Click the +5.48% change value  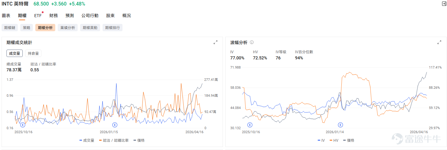click(x=77, y=4)
